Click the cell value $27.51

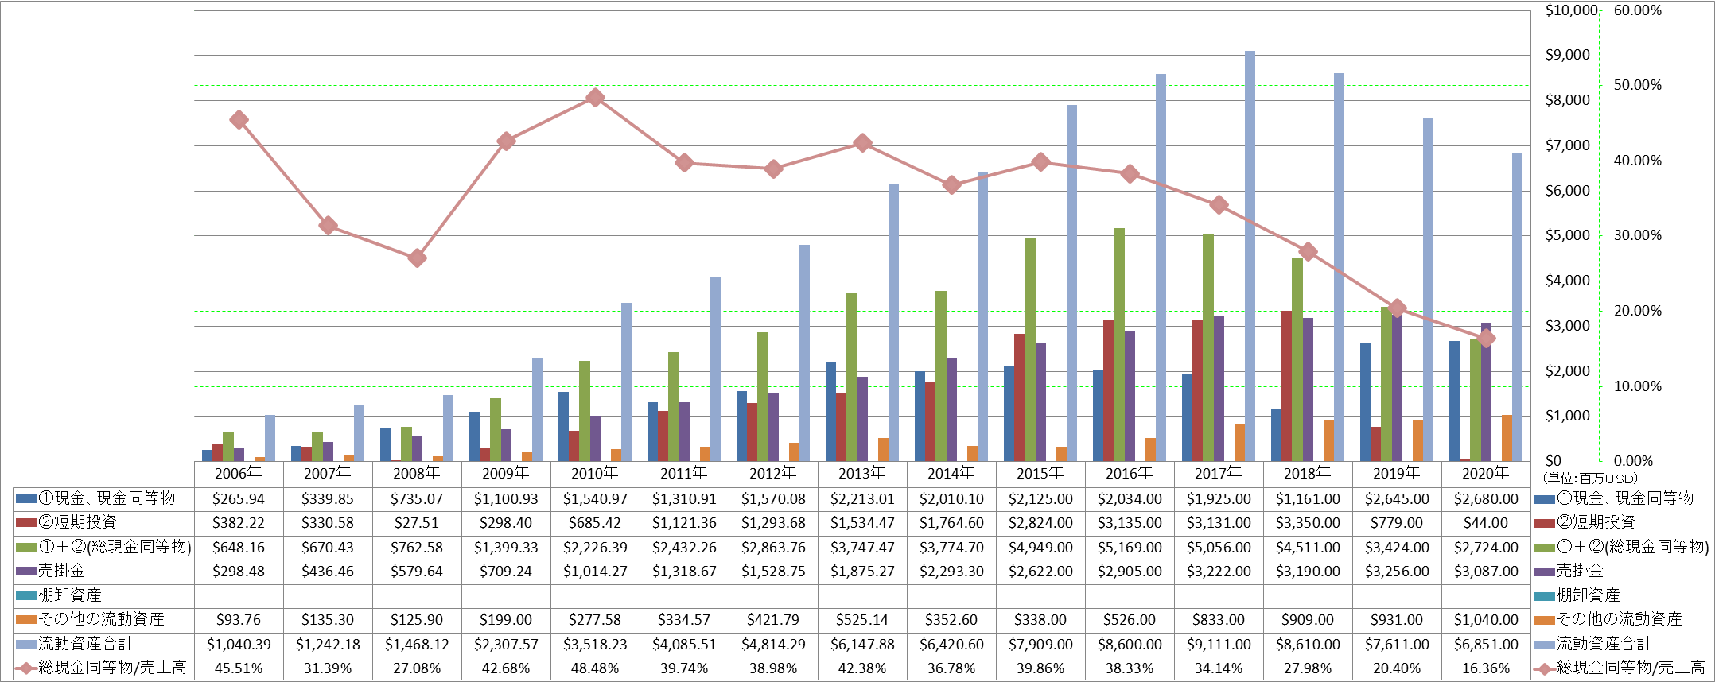point(417,523)
